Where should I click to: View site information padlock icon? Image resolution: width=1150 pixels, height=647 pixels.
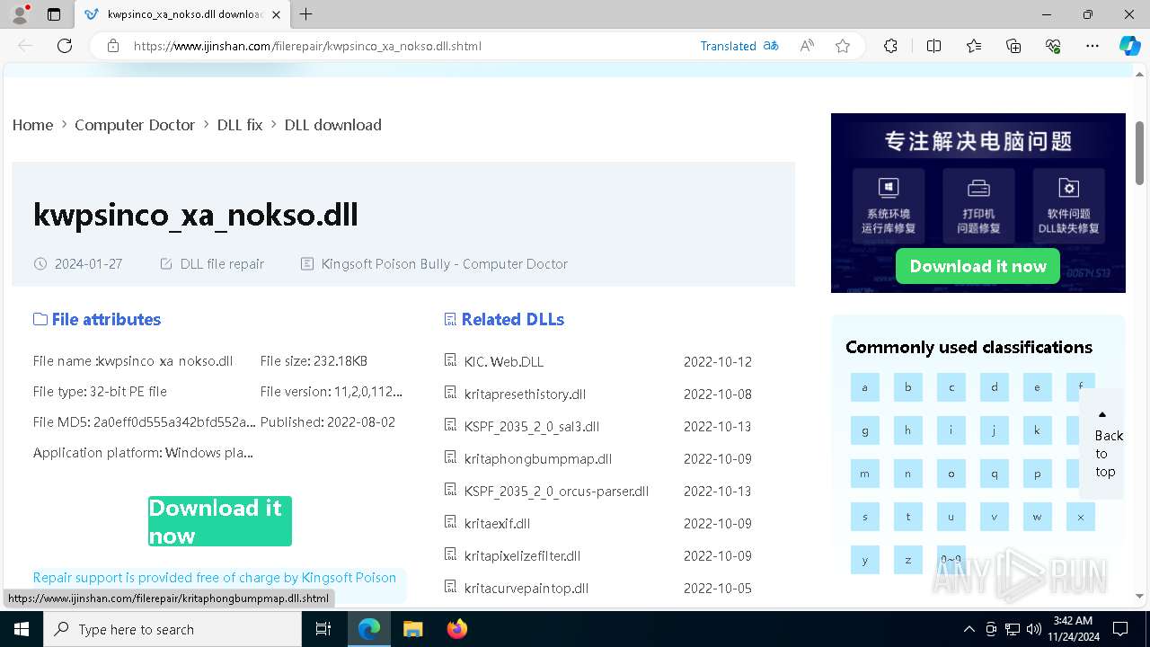click(x=113, y=46)
